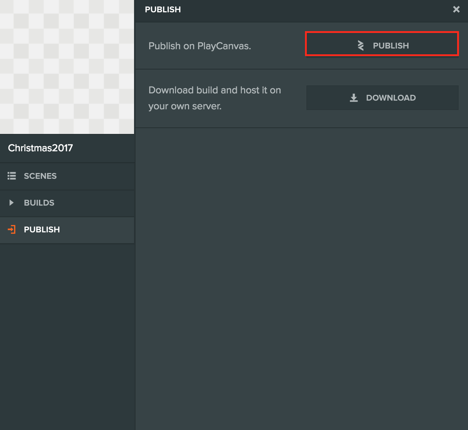Click the 'Download build and host it' description

coord(215,98)
